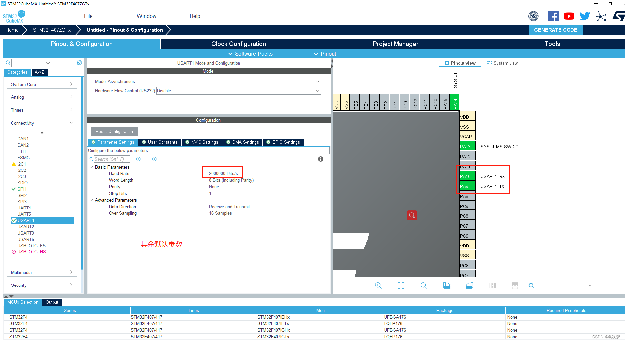Expand the Timers category
The height and width of the screenshot is (342, 625).
point(42,110)
